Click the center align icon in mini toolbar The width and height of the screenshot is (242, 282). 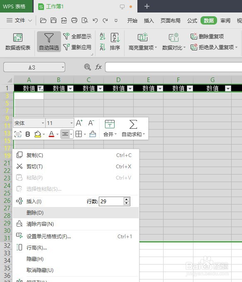65,134
